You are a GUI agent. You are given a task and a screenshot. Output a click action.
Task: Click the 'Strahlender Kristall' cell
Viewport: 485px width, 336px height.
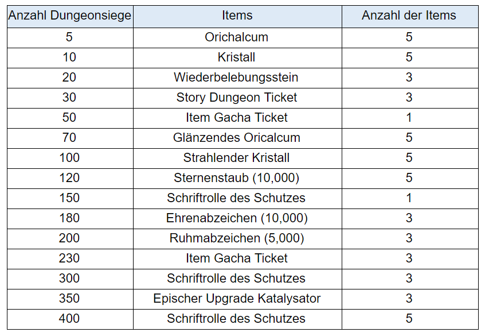click(x=237, y=158)
